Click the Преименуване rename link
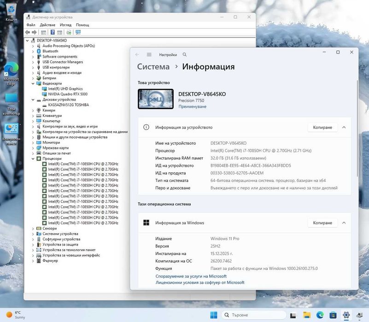This screenshot has height=322, width=369. [192, 106]
